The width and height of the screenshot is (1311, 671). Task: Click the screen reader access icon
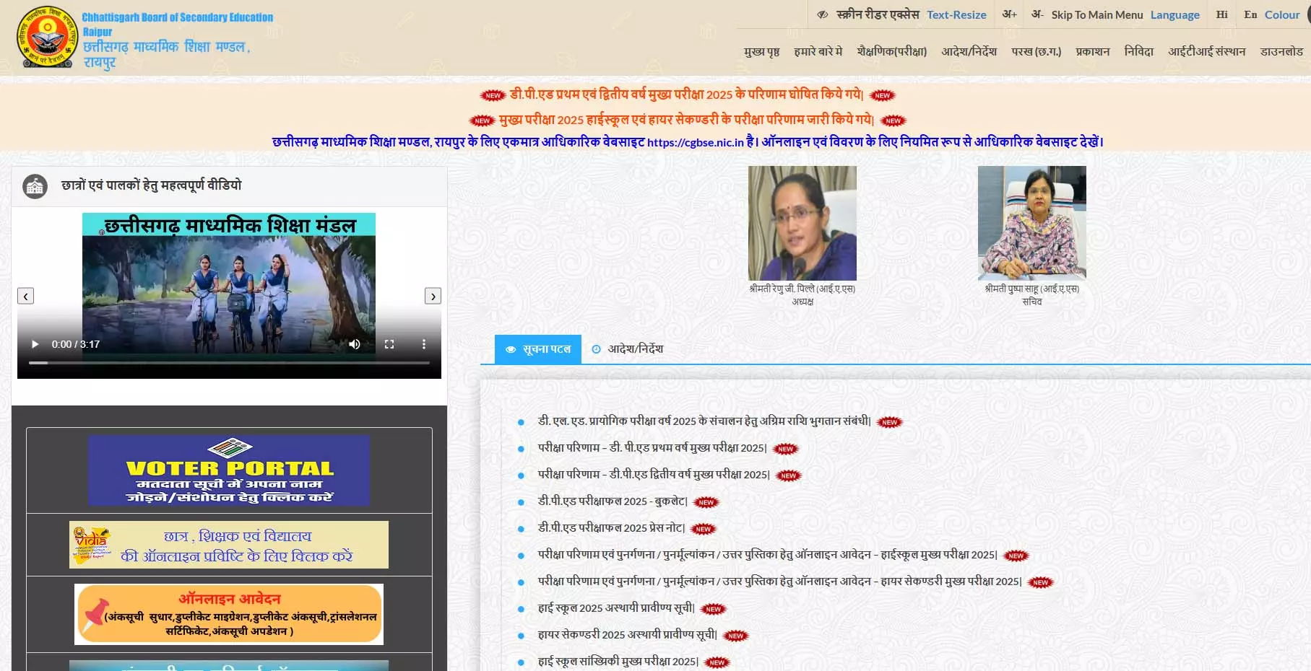pyautogui.click(x=822, y=14)
